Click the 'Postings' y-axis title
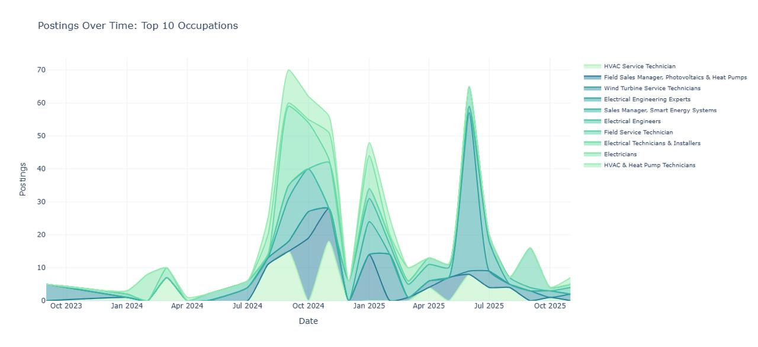Screen dimensions: 758x347 (23, 179)
